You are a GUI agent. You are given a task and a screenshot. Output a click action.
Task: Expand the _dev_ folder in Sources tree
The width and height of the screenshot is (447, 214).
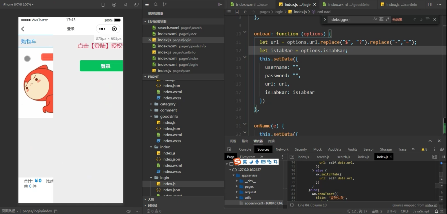coord(237,181)
